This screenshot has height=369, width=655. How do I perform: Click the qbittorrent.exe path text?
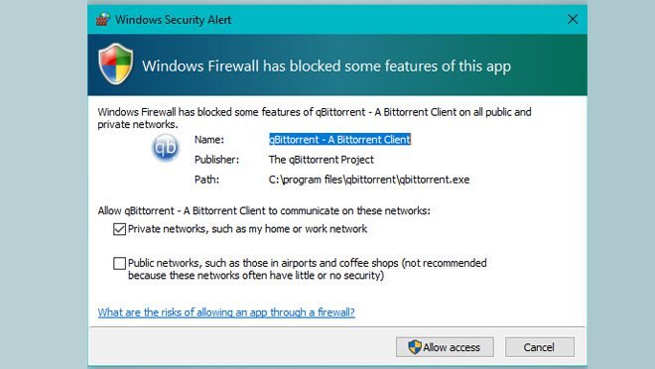pyautogui.click(x=369, y=180)
